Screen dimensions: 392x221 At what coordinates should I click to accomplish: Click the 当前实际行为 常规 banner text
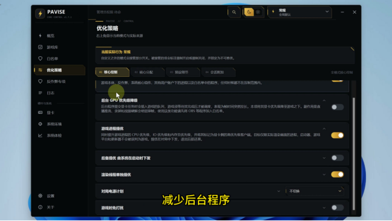point(116,52)
